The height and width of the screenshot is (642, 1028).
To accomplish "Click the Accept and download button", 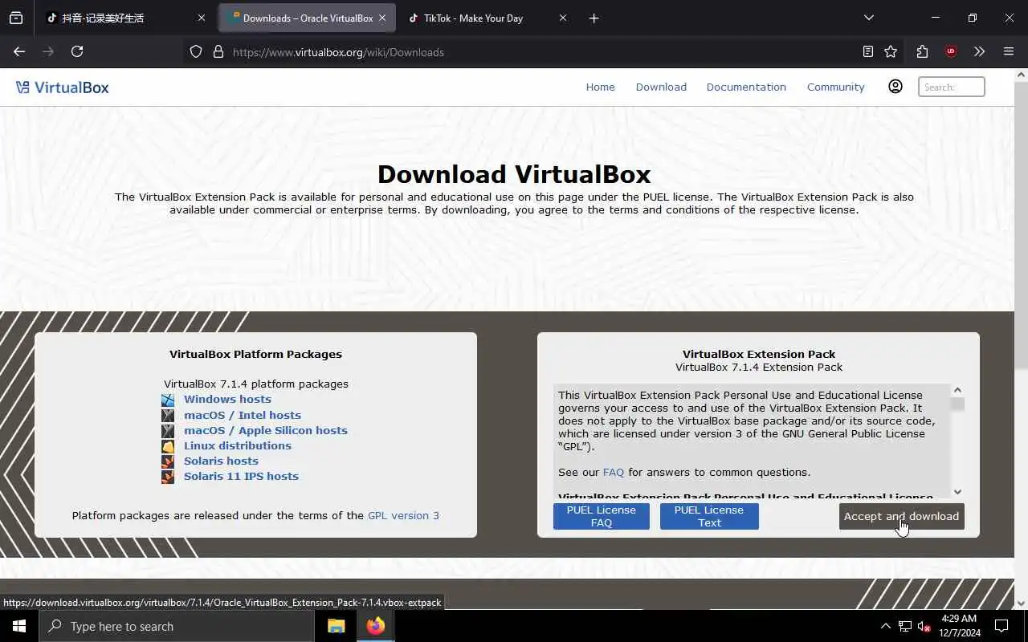I will point(901,516).
